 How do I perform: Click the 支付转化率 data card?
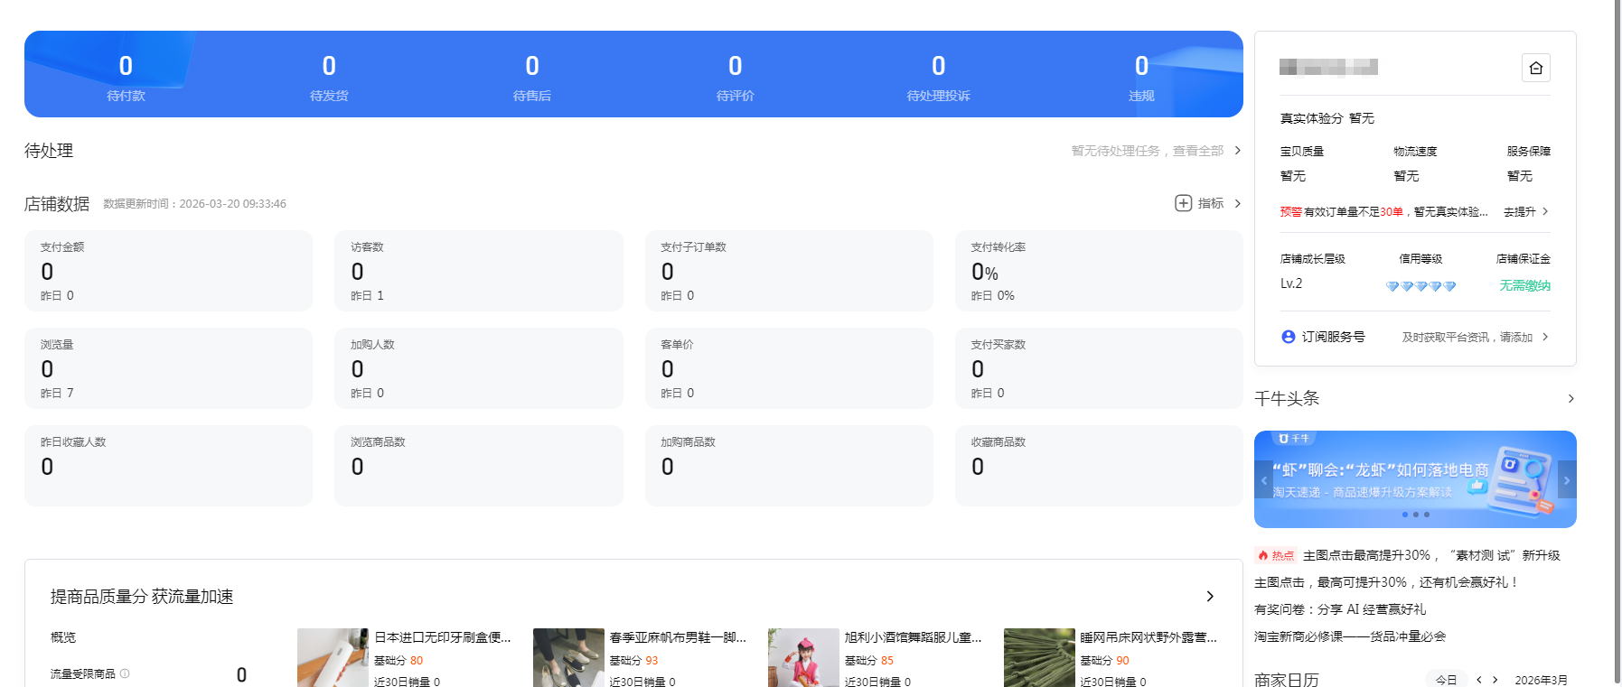[1099, 271]
